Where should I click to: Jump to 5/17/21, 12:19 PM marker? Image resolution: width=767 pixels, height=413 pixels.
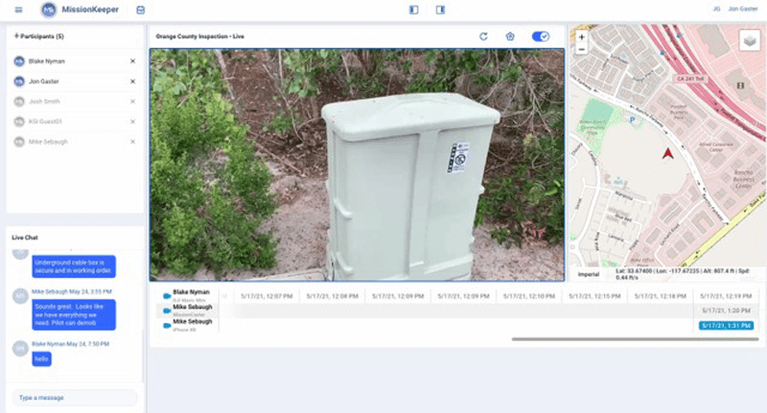[x=726, y=296]
